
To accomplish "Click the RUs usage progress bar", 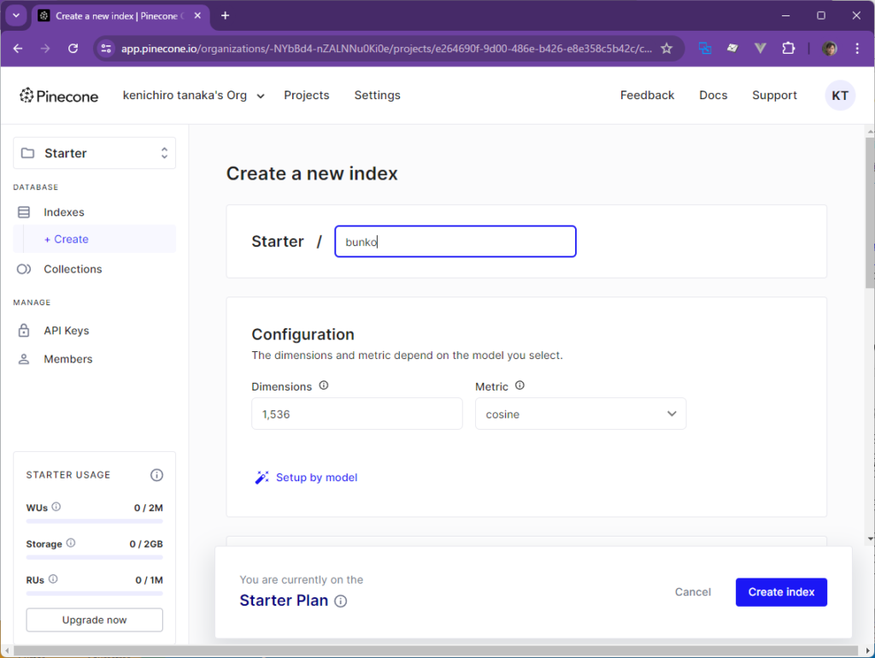I will (x=94, y=593).
